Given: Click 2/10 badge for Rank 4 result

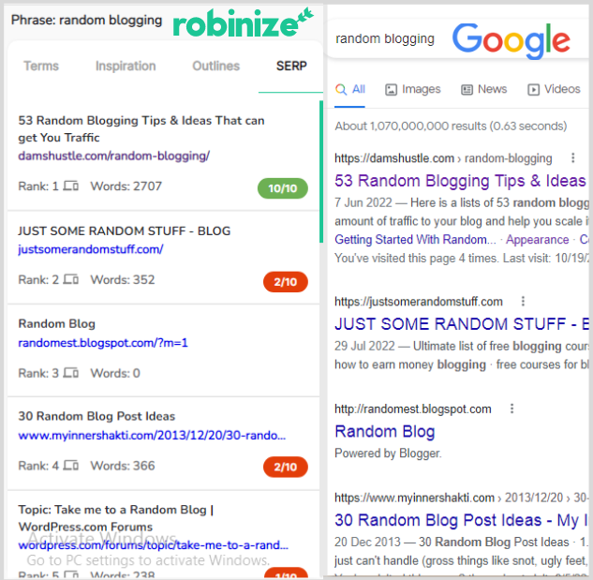Looking at the screenshot, I should click(x=286, y=467).
